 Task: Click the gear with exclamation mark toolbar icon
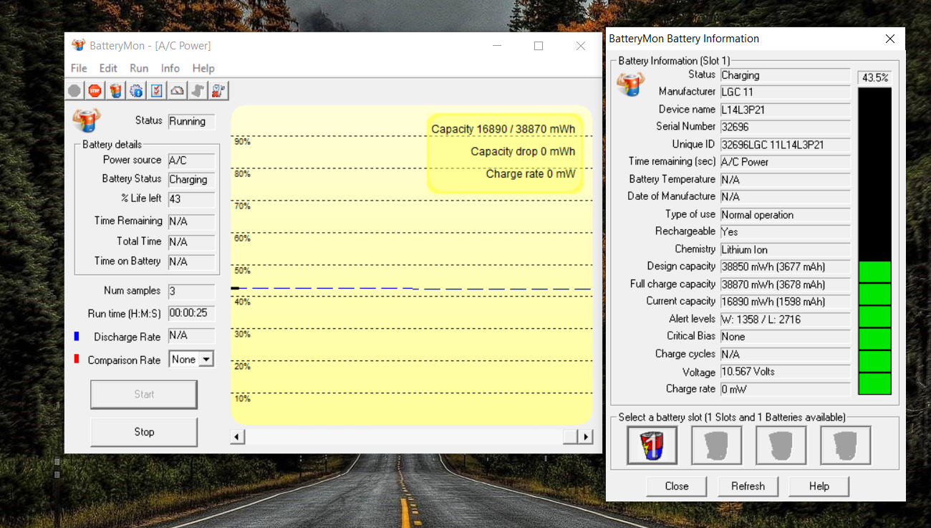[x=136, y=90]
